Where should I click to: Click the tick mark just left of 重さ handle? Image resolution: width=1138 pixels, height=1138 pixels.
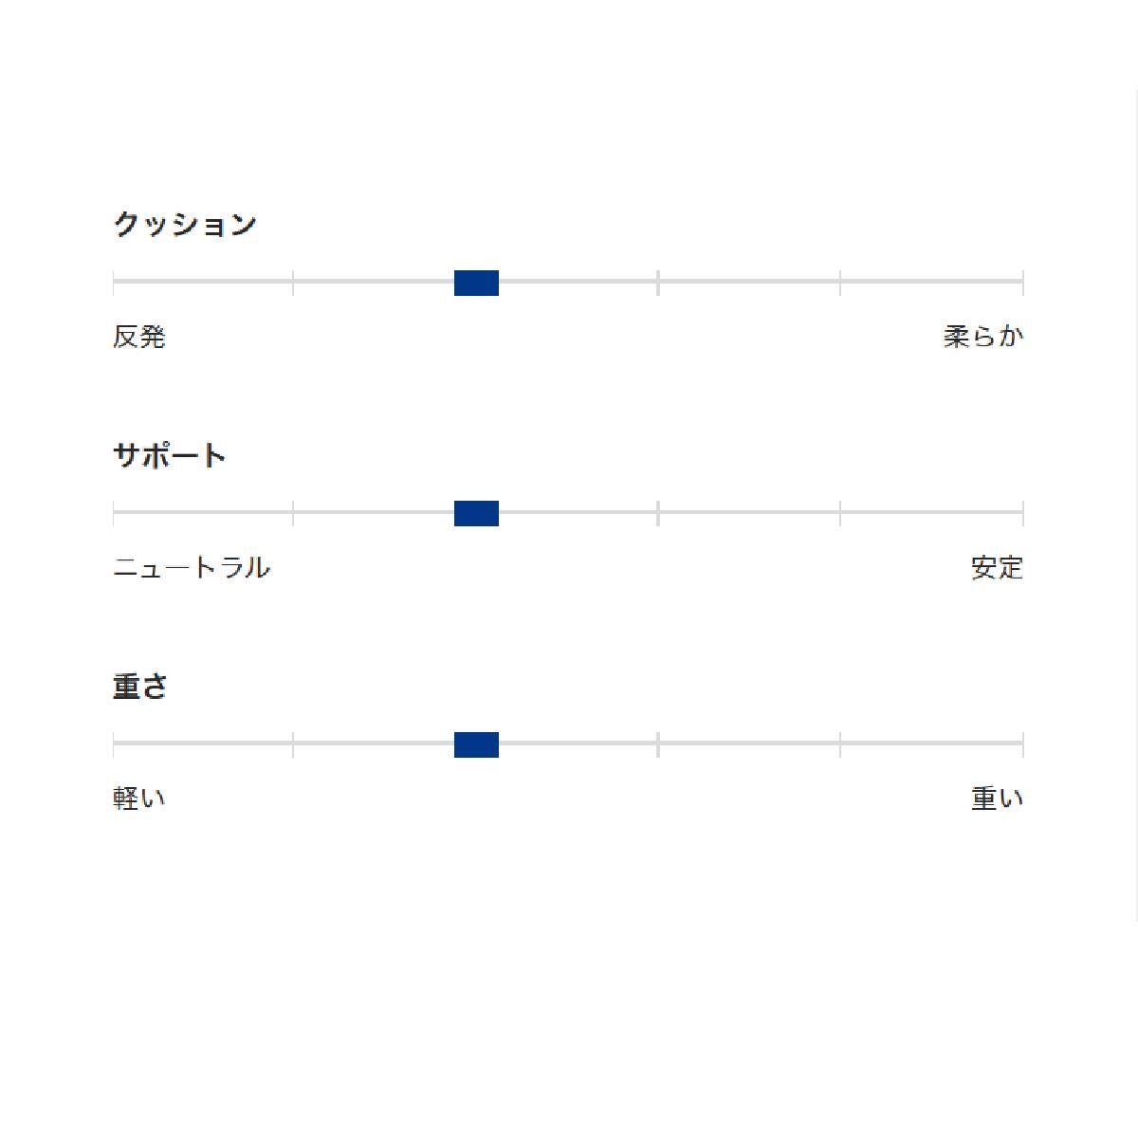[293, 743]
